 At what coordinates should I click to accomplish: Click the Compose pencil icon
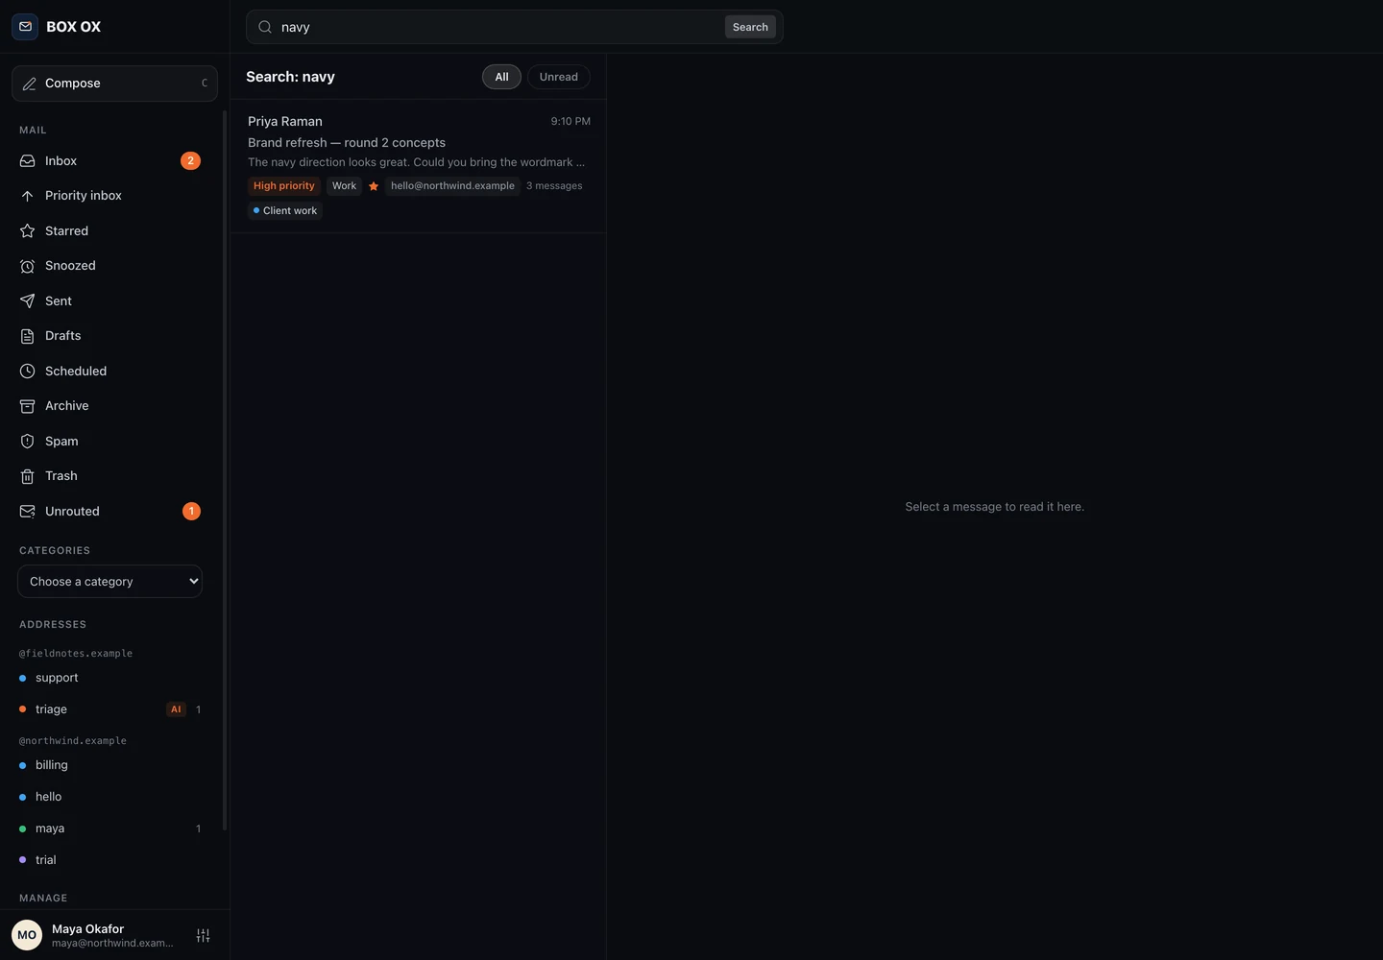point(30,84)
